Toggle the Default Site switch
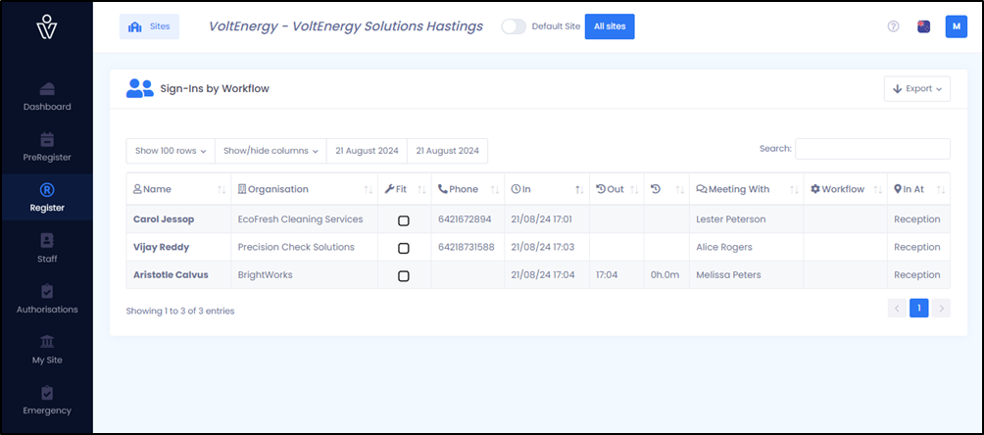This screenshot has height=435, width=984. (x=514, y=26)
